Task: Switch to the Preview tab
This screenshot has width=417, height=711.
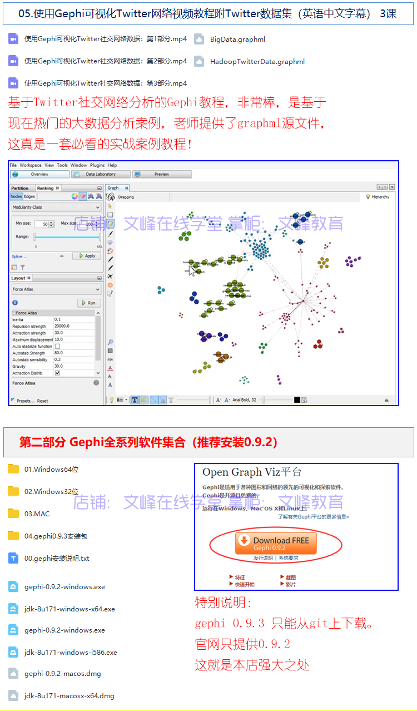Action: point(162,174)
